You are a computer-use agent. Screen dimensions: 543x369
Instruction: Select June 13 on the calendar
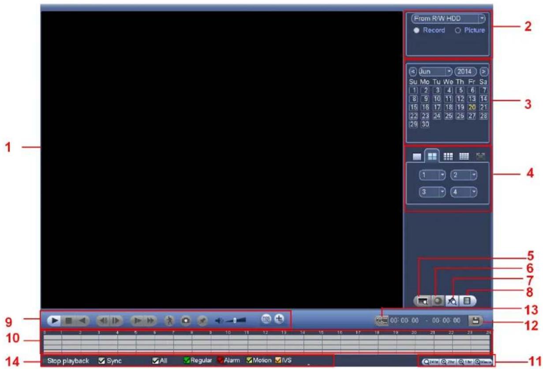pyautogui.click(x=472, y=99)
